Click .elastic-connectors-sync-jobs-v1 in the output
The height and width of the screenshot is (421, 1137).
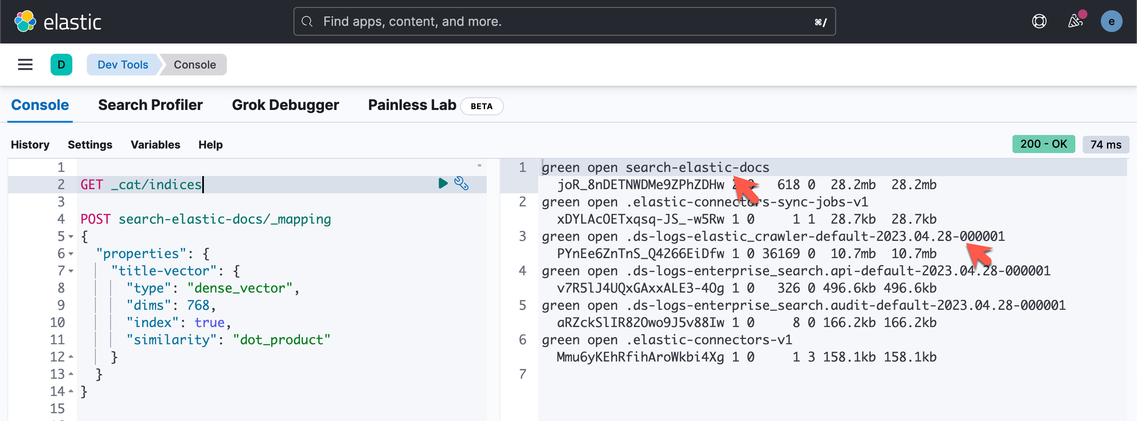[x=747, y=202]
